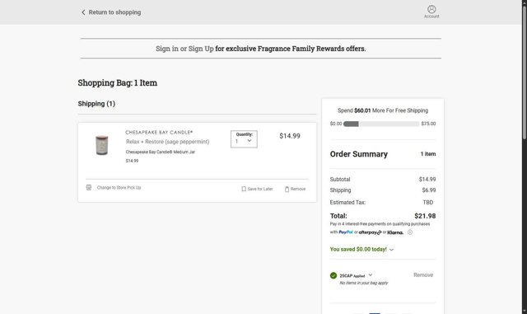This screenshot has height=314, width=527.
Task: Remove the 25CAP promo code
Action: [x=423, y=275]
